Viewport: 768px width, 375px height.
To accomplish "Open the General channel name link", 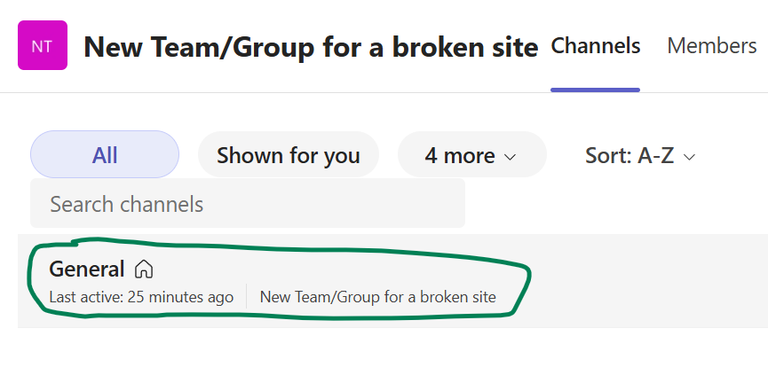I will pyautogui.click(x=87, y=269).
